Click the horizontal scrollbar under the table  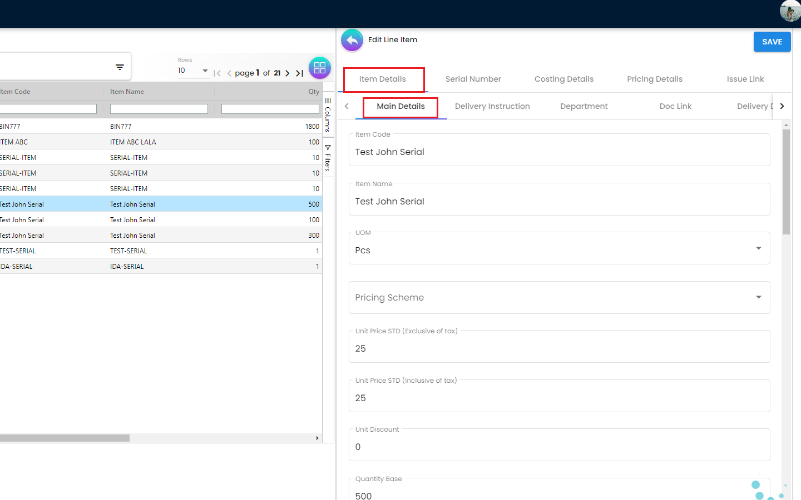click(65, 438)
